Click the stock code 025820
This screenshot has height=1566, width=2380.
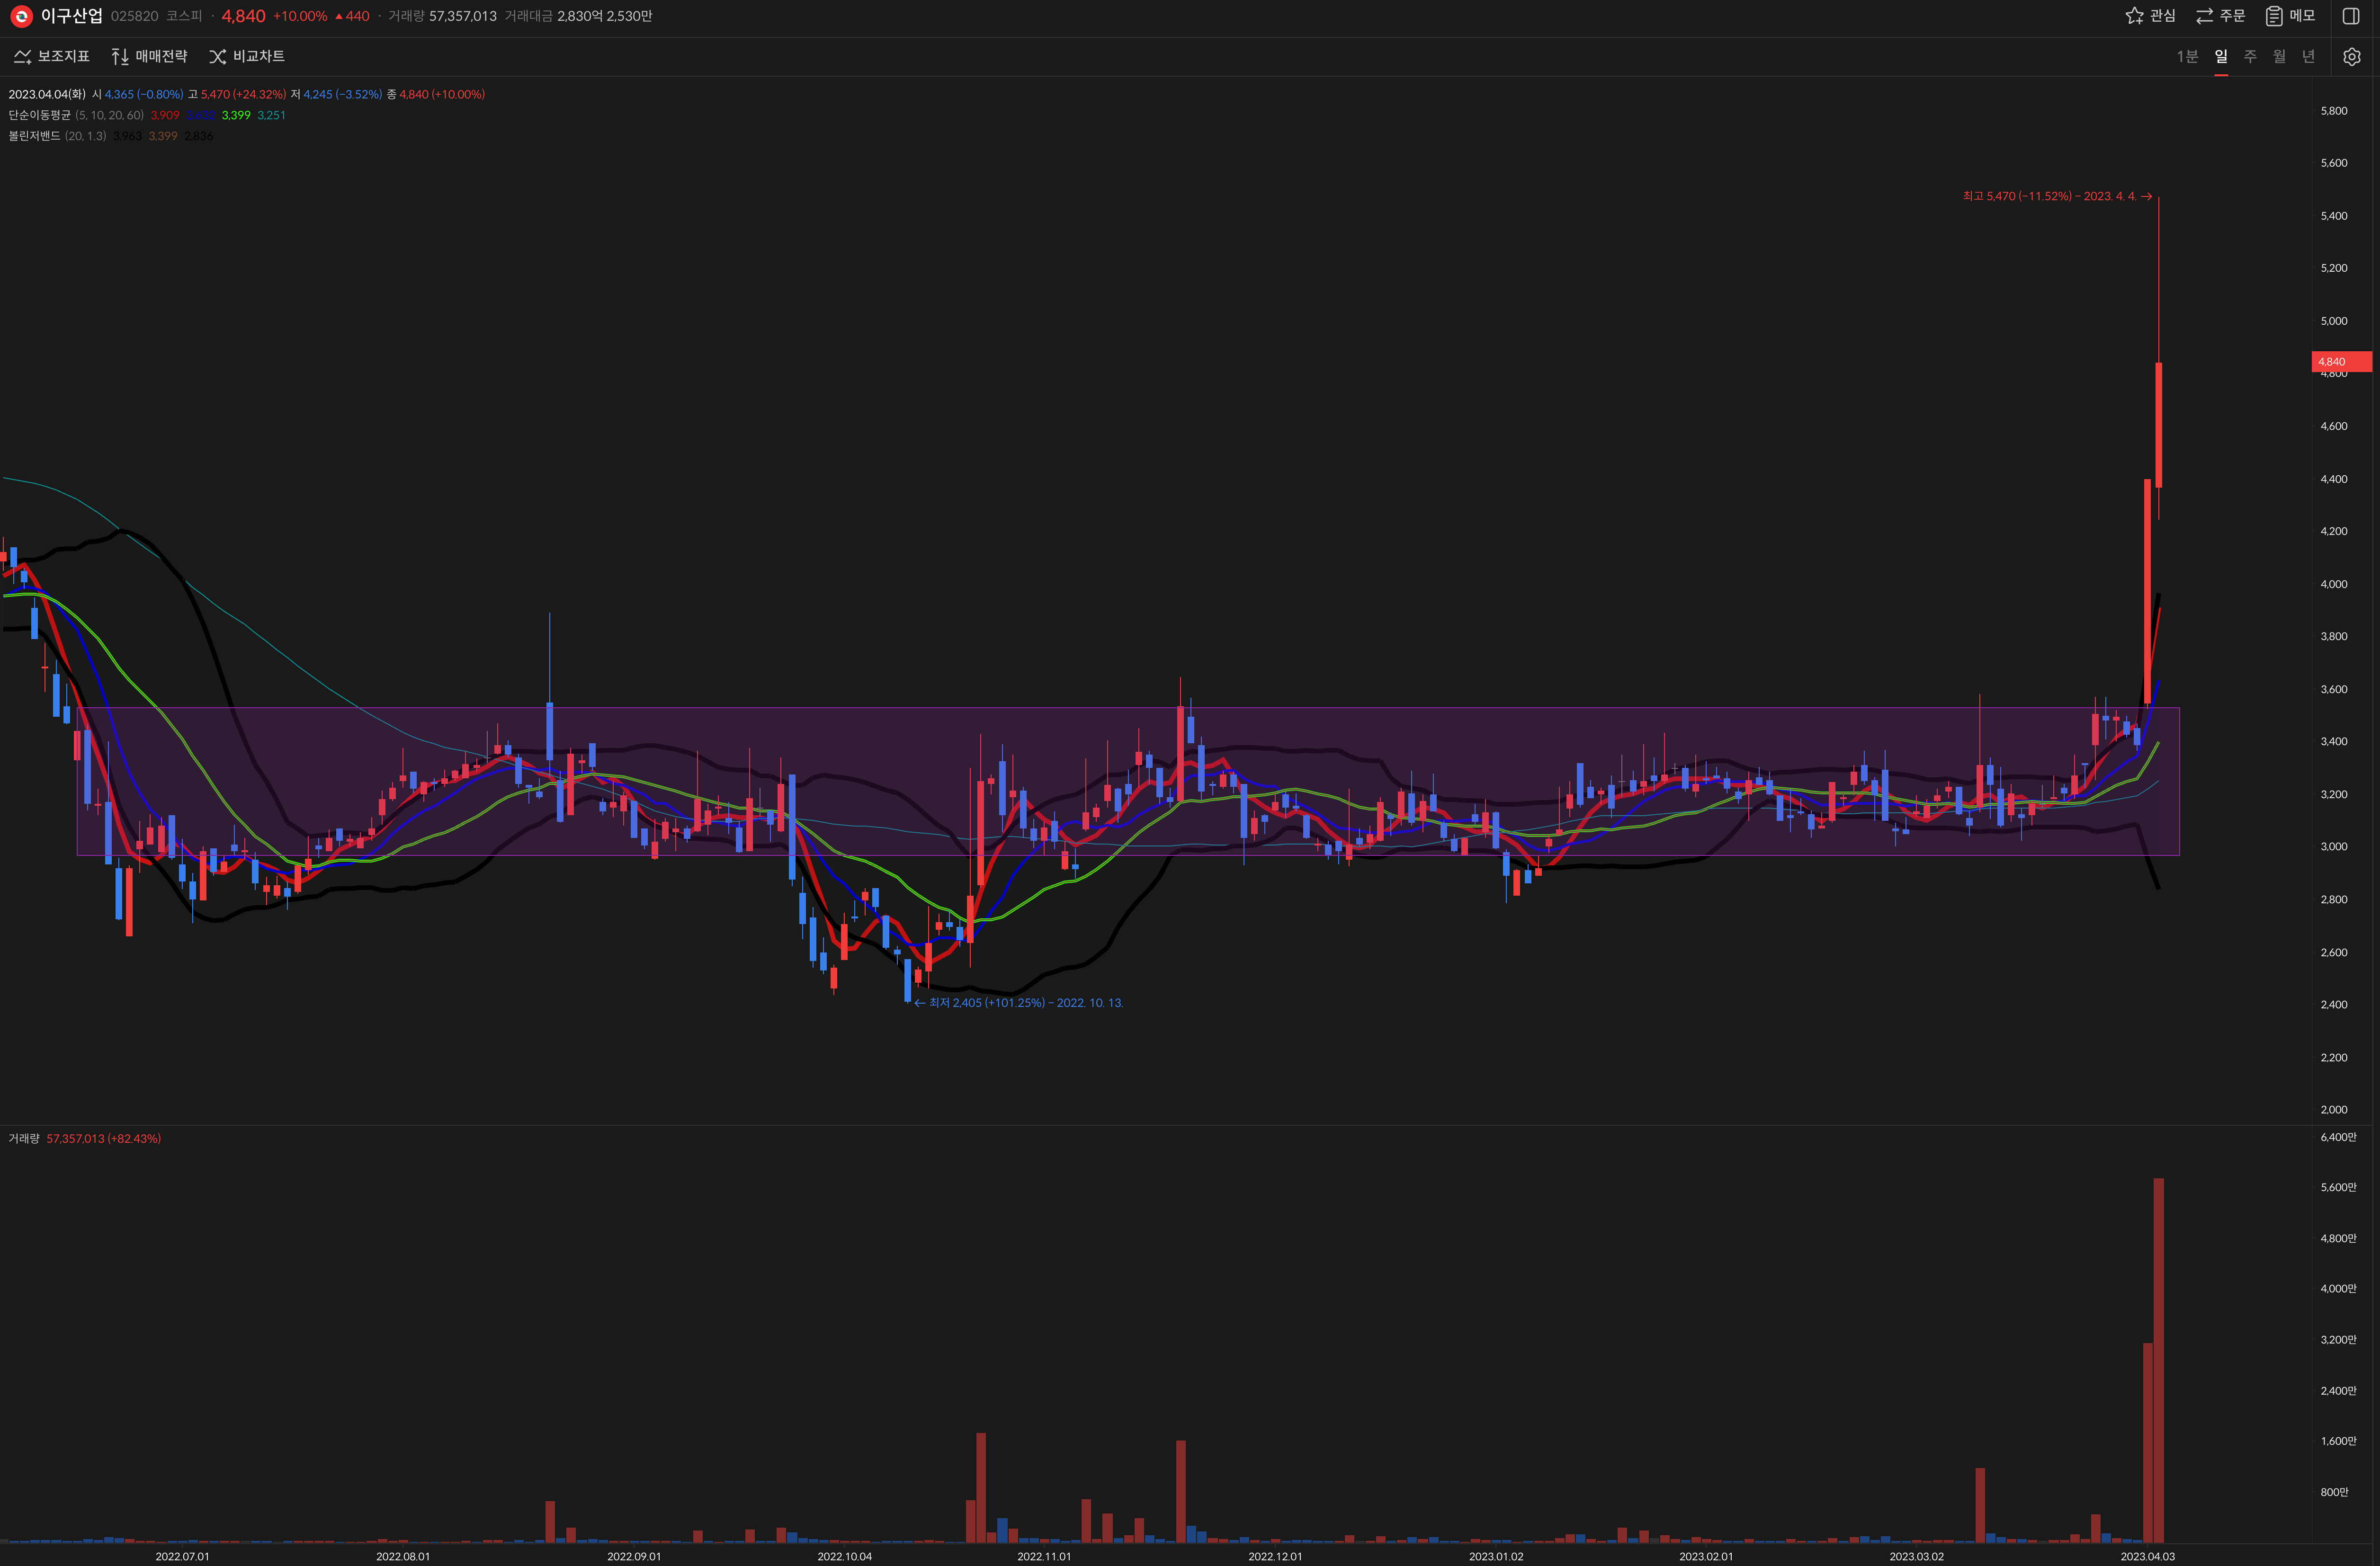pos(134,17)
